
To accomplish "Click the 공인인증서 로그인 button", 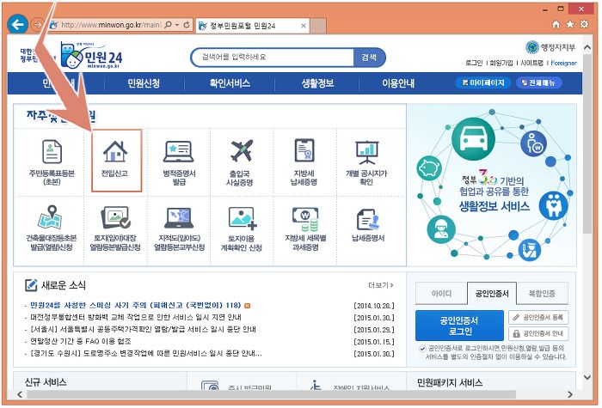I will pos(459,326).
